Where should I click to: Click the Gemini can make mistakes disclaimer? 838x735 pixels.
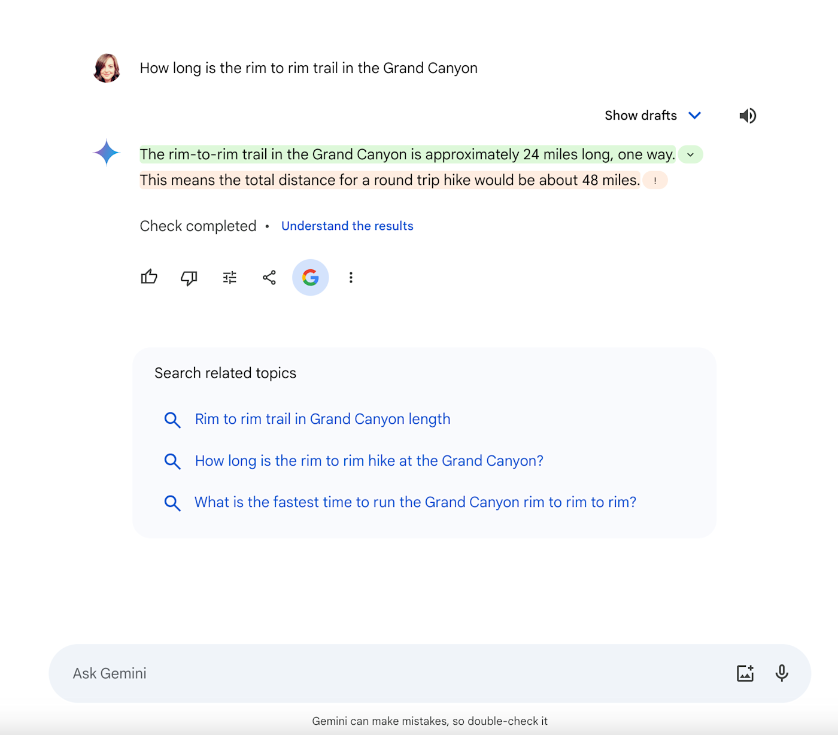click(x=430, y=721)
